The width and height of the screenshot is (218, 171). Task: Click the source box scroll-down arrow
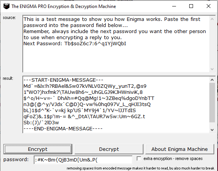coord(212,69)
